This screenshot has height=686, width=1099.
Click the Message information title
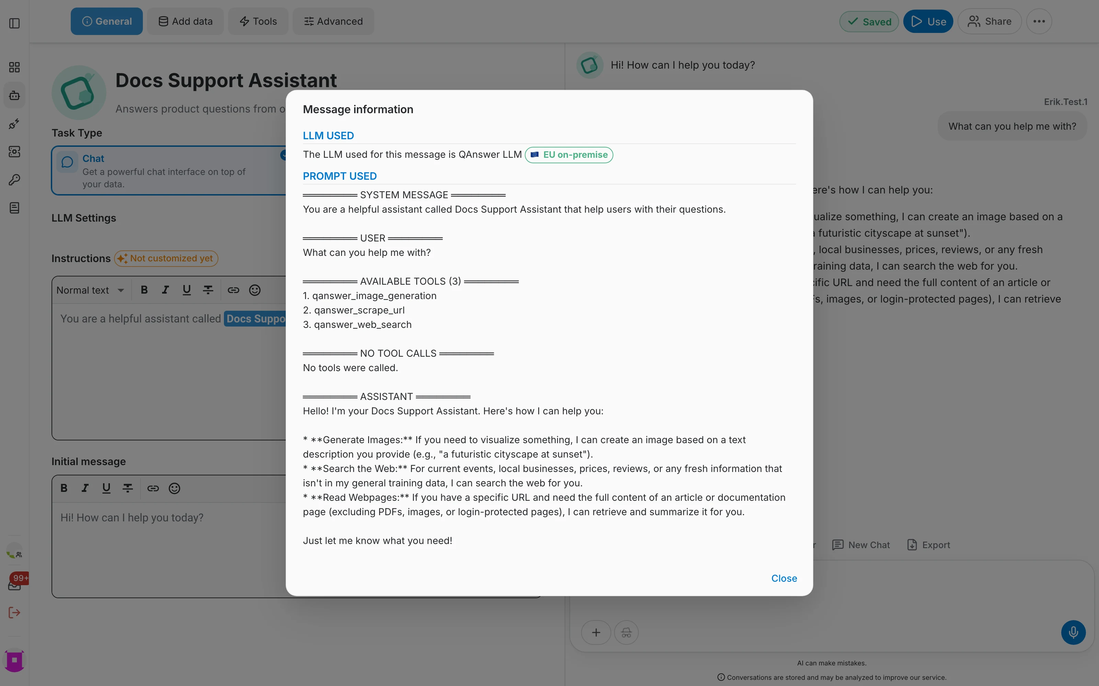tap(358, 109)
